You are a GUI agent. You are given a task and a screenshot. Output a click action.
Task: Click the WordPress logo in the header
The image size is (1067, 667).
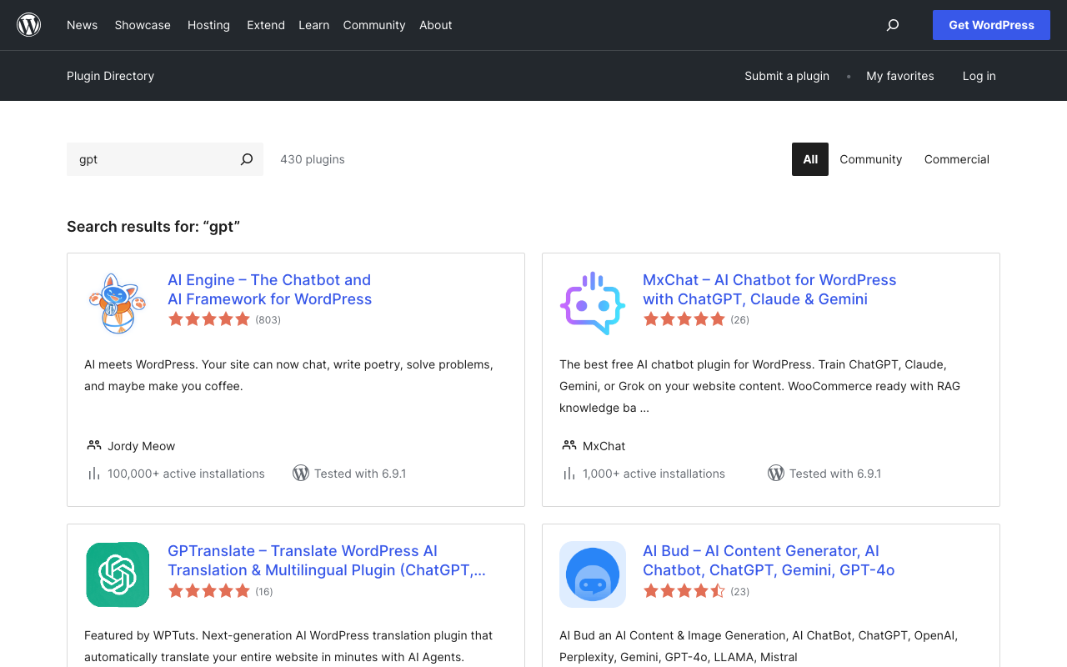tap(28, 25)
